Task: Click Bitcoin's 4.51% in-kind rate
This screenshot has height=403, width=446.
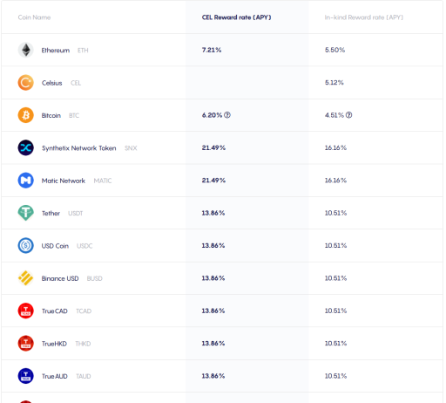Action: point(334,115)
